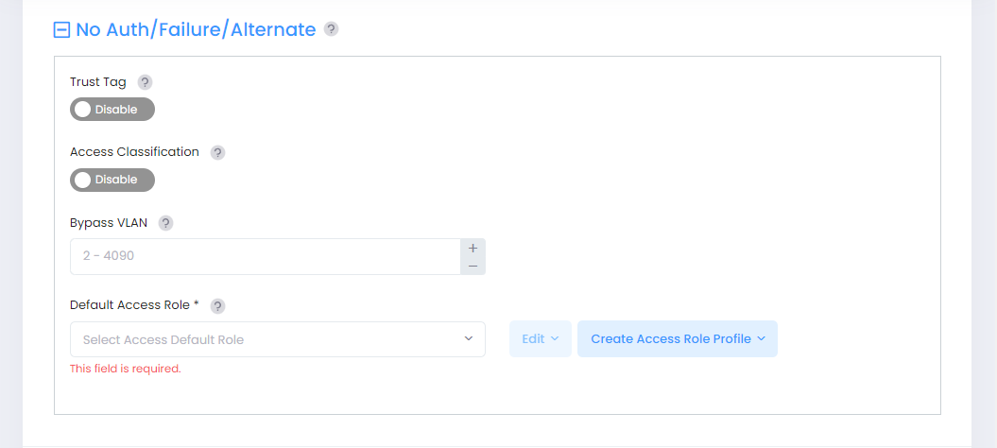This screenshot has width=997, height=448.
Task: Open Select Access Default Role dropdown
Action: [265, 339]
